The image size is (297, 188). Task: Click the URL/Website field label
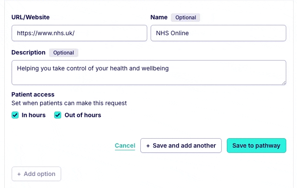click(x=30, y=18)
